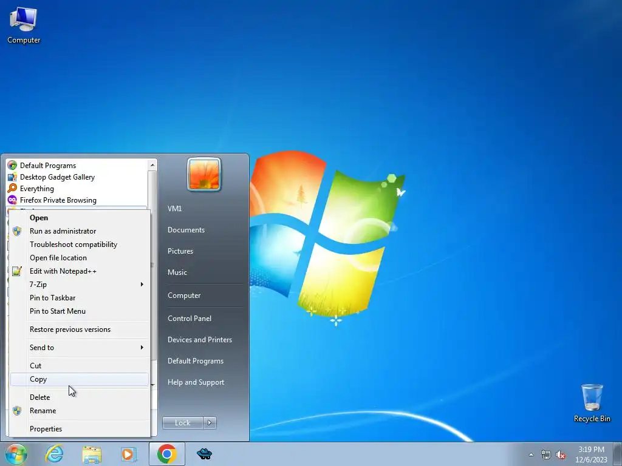Click the shield icon beside Run as administrator

(x=16, y=231)
